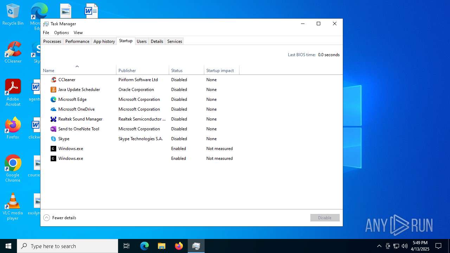Open the File menu
This screenshot has height=253, width=450.
[46, 33]
